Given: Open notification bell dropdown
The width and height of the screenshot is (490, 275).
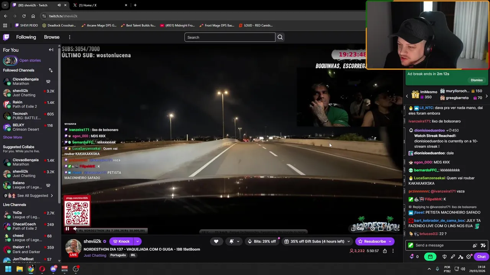Looking at the screenshot, I should 234,241.
